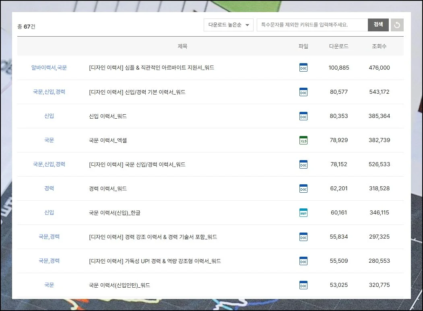Click the 제목 column header
This screenshot has width=423, height=311.
[182, 46]
